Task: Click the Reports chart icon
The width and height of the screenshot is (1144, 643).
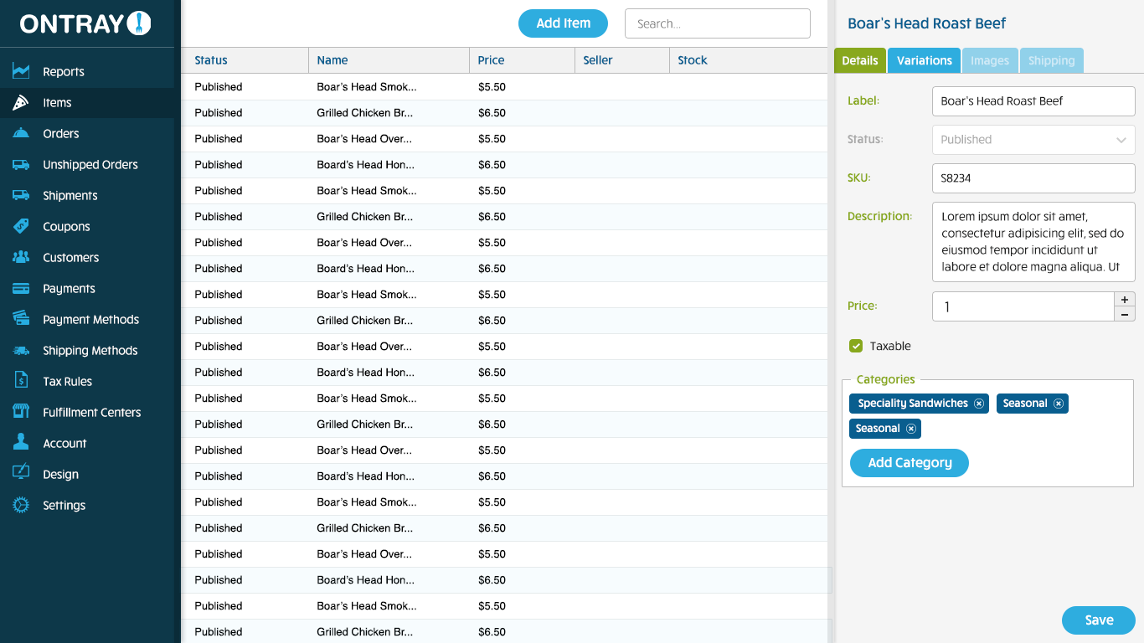Action: tap(21, 71)
